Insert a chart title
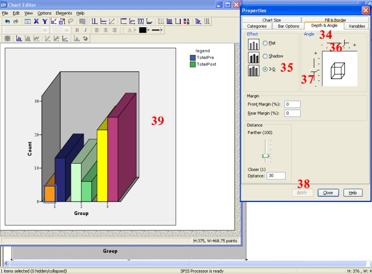This screenshot has width=372, height=274. pos(124,22)
